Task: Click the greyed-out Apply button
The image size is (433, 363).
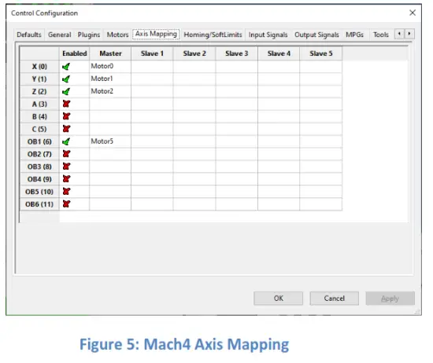Action: pyautogui.click(x=390, y=299)
